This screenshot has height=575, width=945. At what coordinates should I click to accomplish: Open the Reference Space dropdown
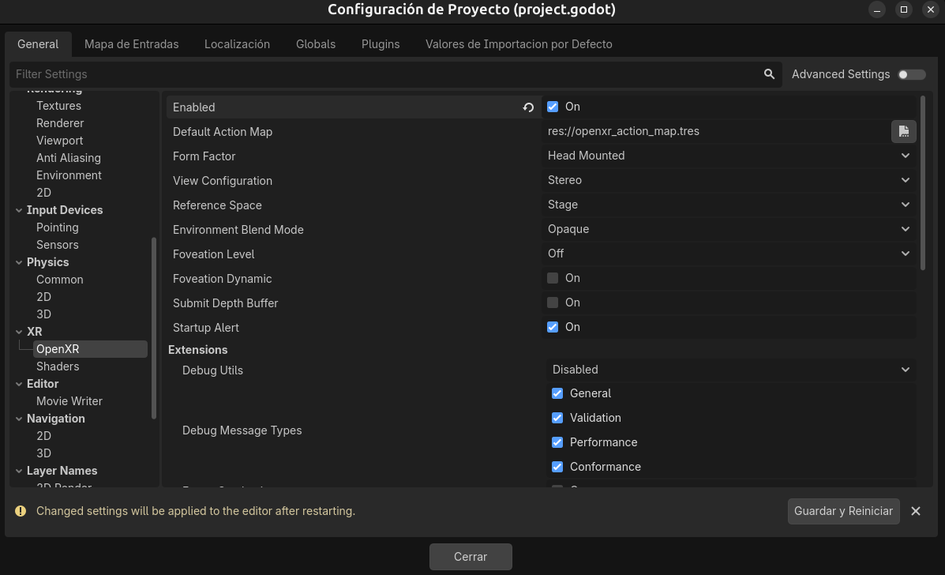coord(728,205)
